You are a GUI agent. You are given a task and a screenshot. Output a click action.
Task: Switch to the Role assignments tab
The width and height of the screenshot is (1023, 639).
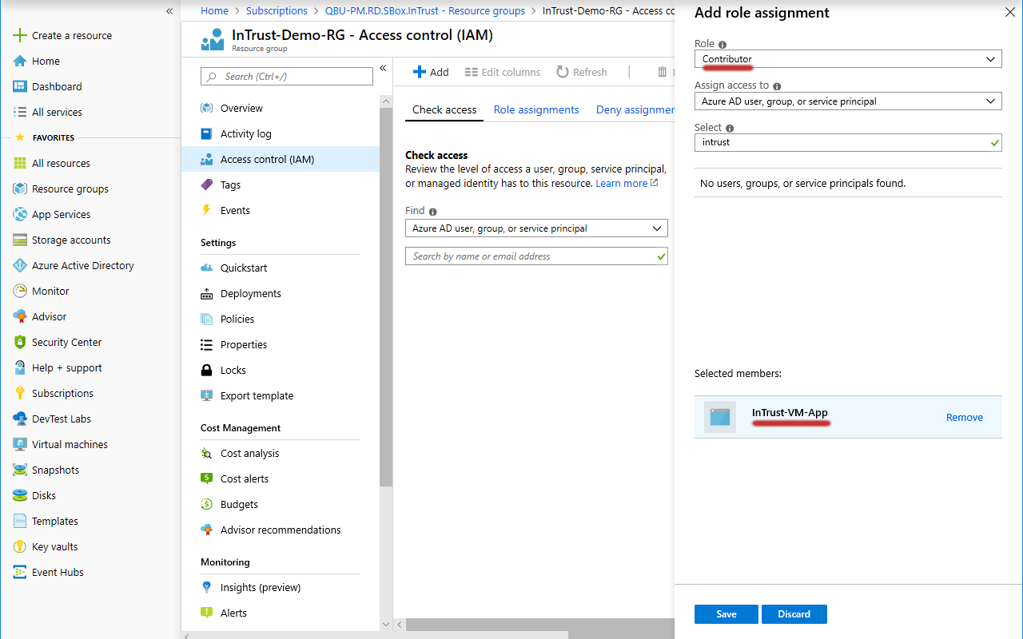point(536,109)
